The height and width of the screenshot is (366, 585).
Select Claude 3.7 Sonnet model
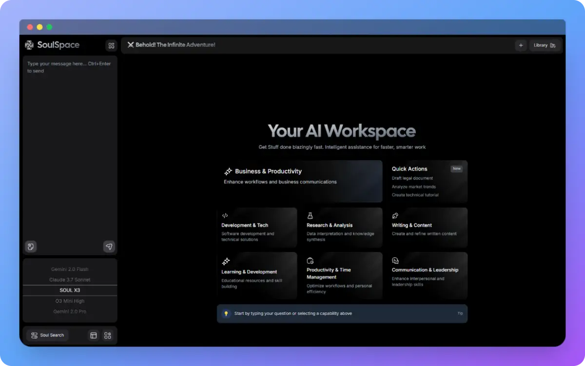point(70,280)
